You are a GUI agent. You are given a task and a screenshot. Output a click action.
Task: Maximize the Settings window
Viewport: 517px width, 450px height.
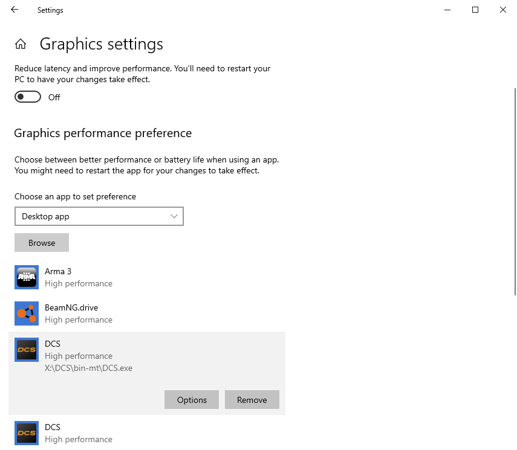click(x=475, y=10)
